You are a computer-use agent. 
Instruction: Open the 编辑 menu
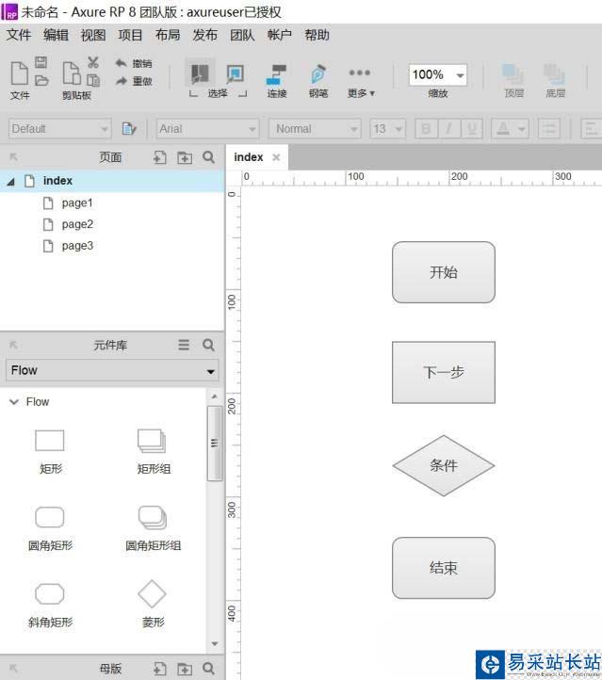coord(56,35)
